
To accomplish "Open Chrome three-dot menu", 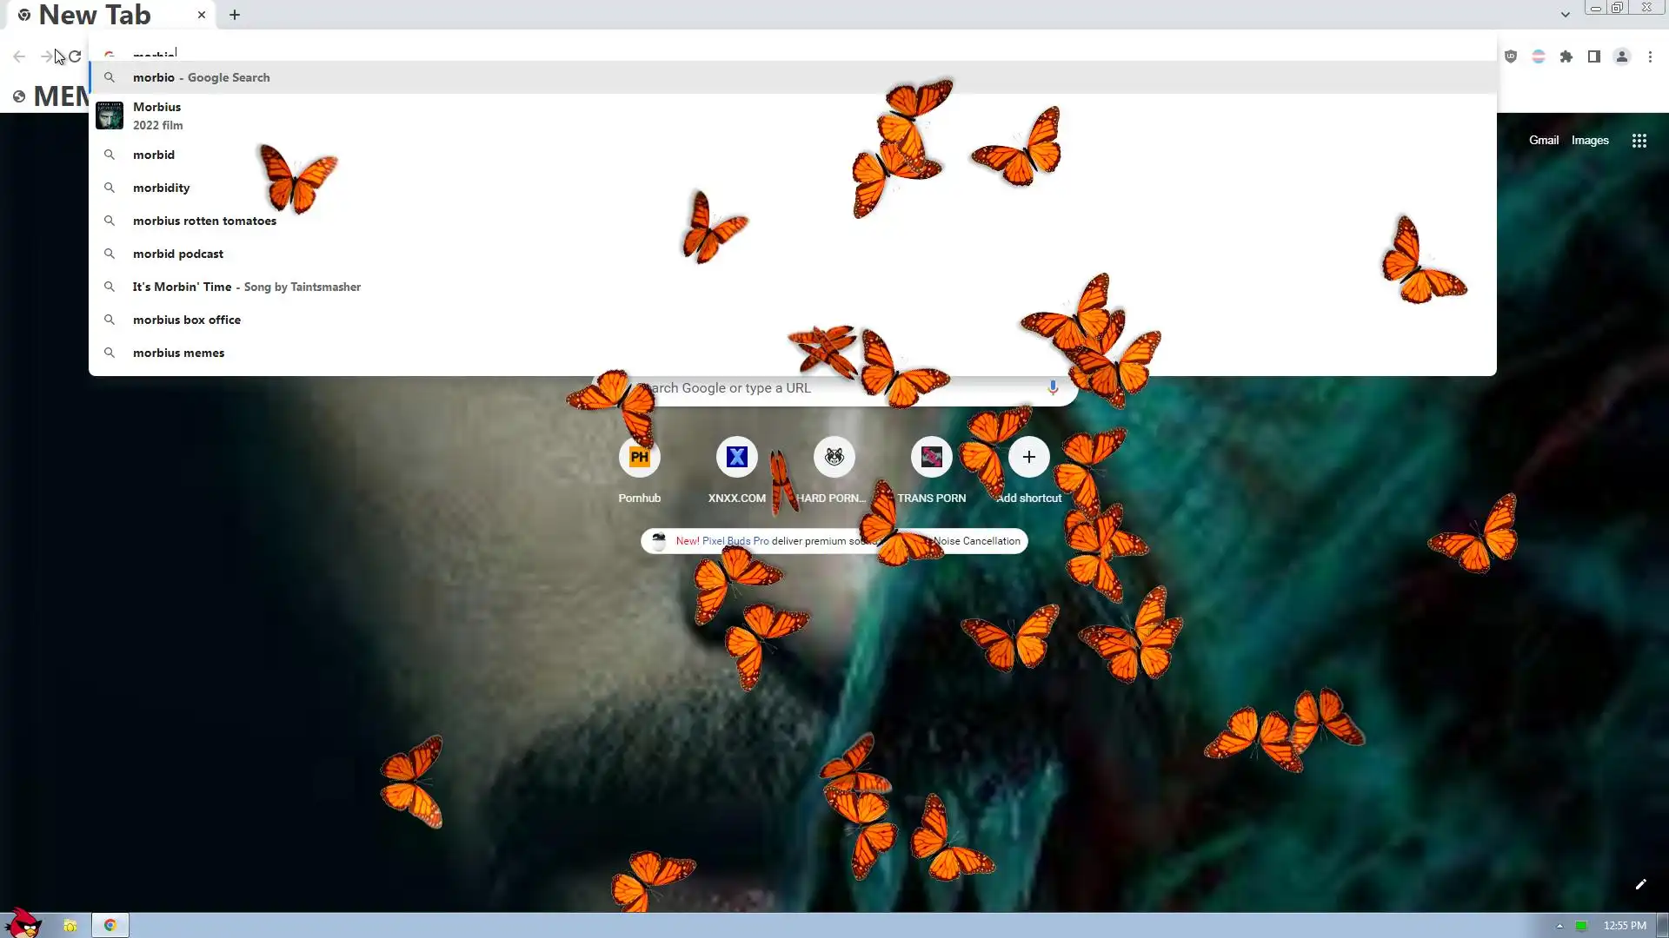I will [x=1650, y=56].
